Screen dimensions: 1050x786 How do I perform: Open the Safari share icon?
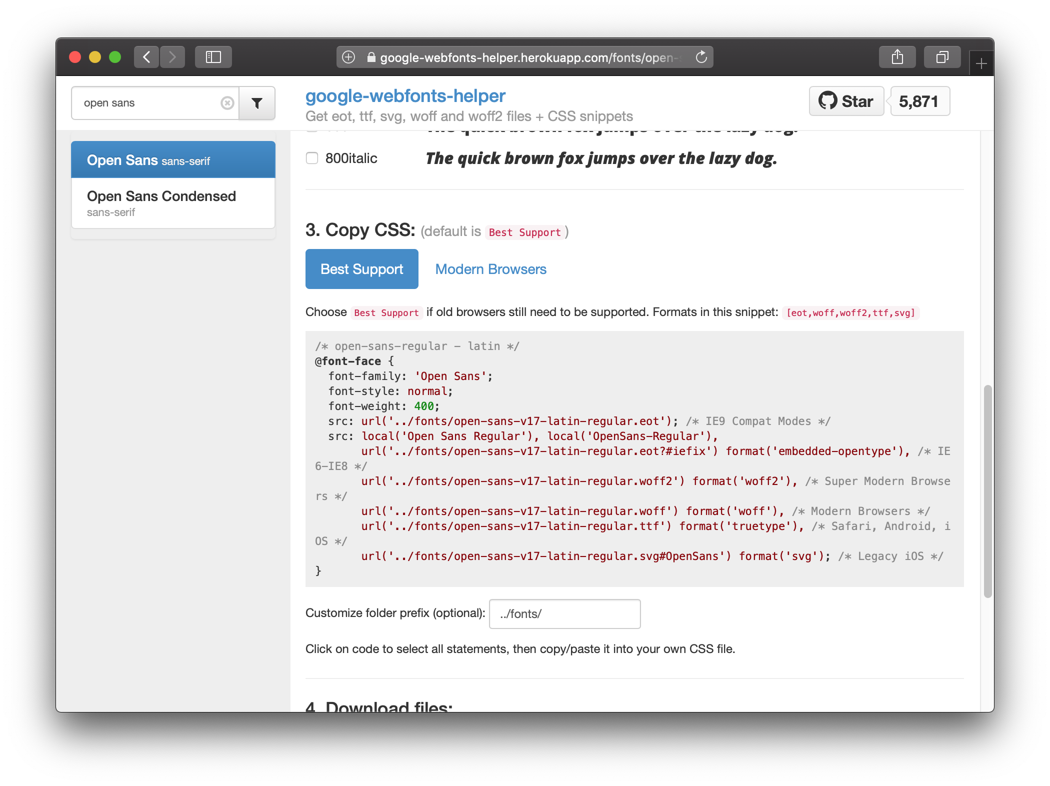point(897,57)
